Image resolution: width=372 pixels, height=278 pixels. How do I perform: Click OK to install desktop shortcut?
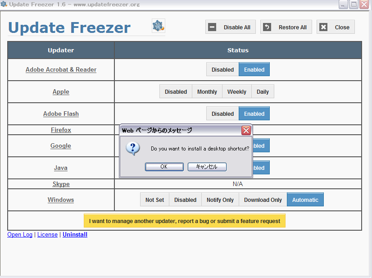164,167
